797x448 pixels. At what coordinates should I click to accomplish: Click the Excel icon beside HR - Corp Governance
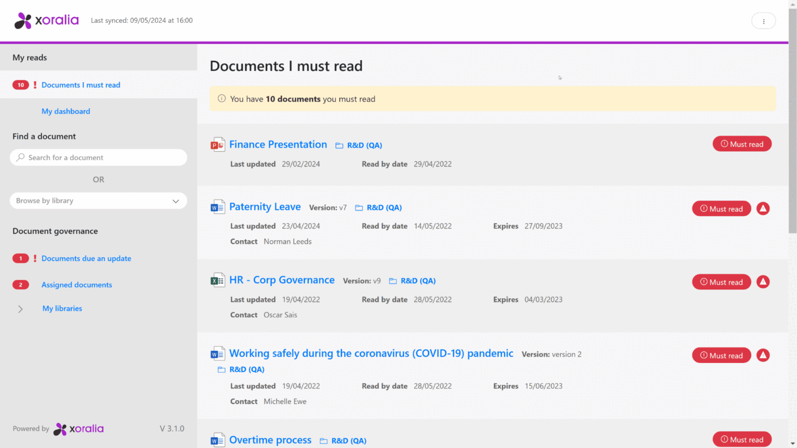[217, 280]
